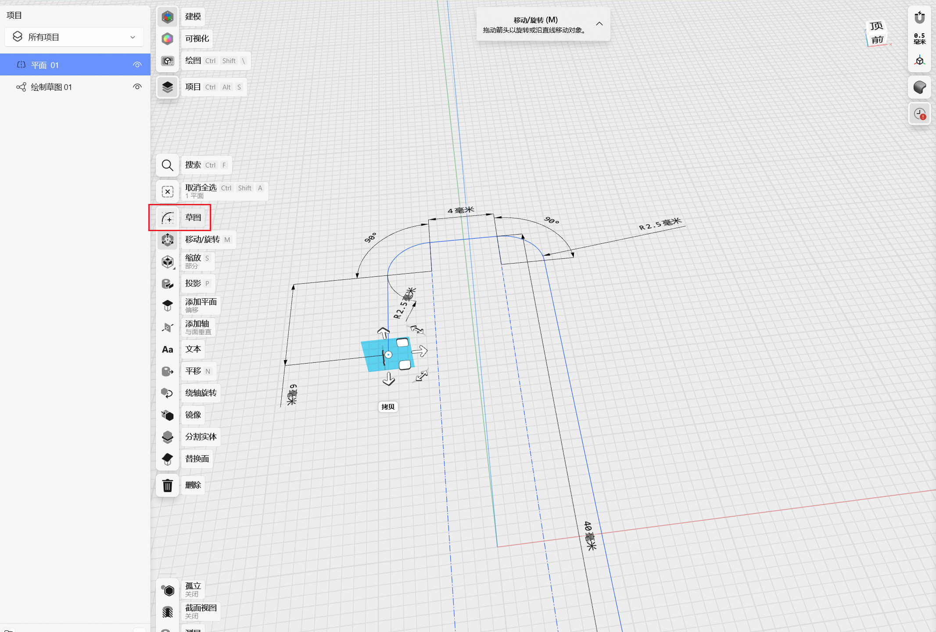The image size is (936, 632).
Task: Hide the 绘制草图 01 item
Action: 137,87
